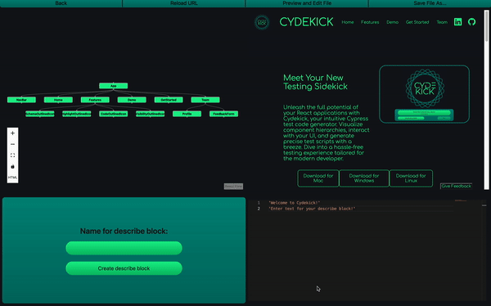Select the VisibilityOutlinedIcon tree node
The width and height of the screenshot is (491, 306).
pos(151,114)
